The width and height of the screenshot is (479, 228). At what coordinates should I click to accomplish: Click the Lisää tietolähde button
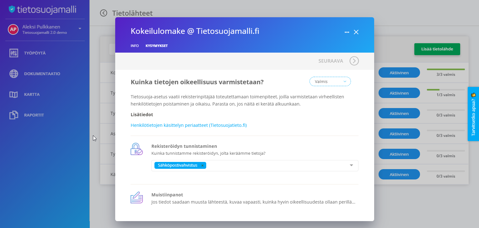pyautogui.click(x=437, y=49)
